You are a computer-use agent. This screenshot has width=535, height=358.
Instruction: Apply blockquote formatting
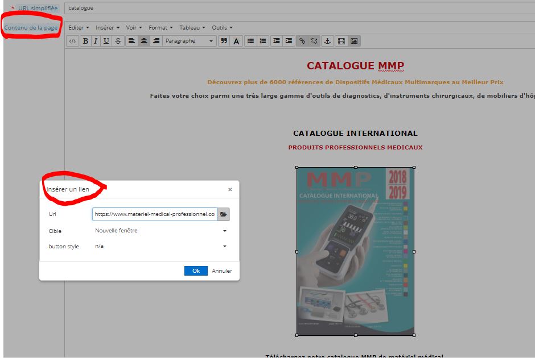click(x=224, y=41)
